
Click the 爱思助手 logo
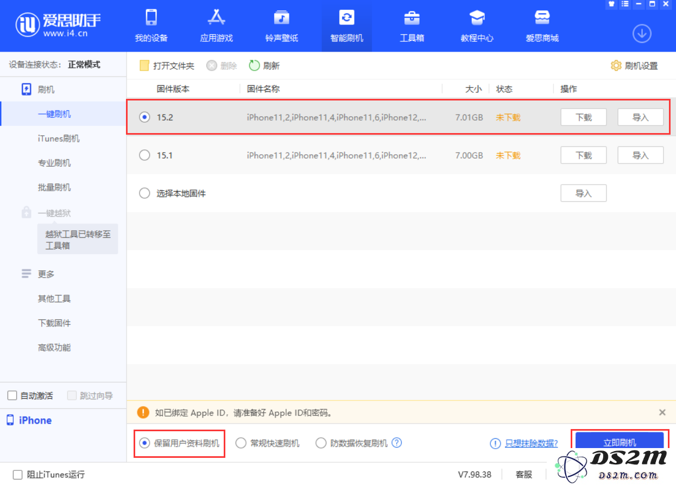pos(59,26)
